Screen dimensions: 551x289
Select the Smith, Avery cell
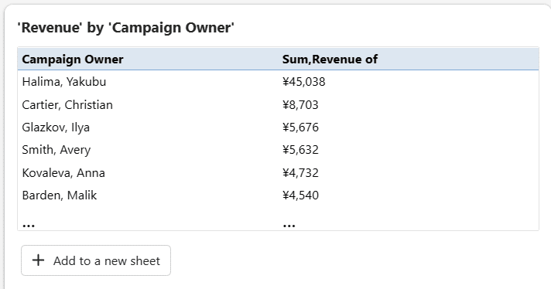click(x=56, y=150)
